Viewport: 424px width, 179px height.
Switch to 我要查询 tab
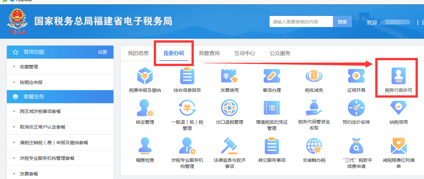point(209,53)
